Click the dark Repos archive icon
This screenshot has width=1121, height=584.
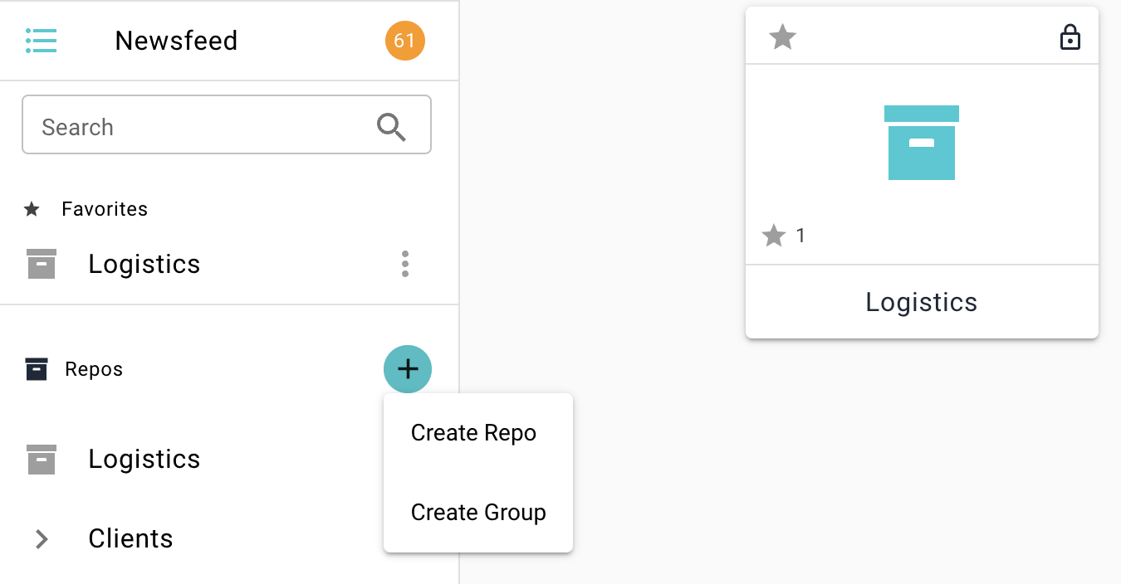37,369
